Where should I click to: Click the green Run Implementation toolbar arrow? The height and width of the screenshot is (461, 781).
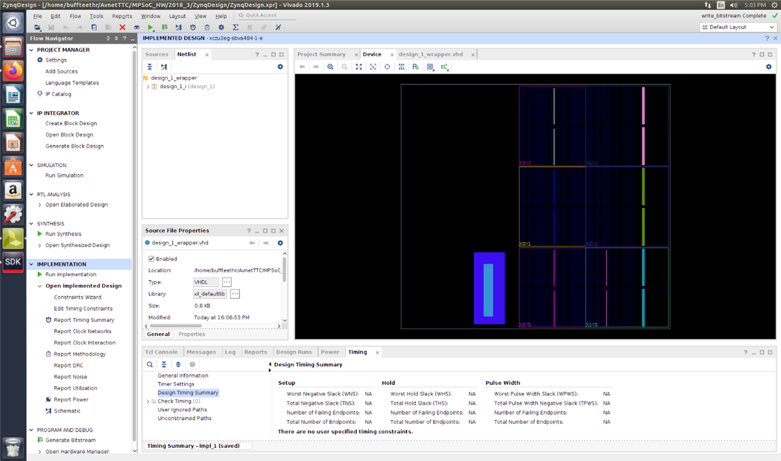click(x=150, y=27)
